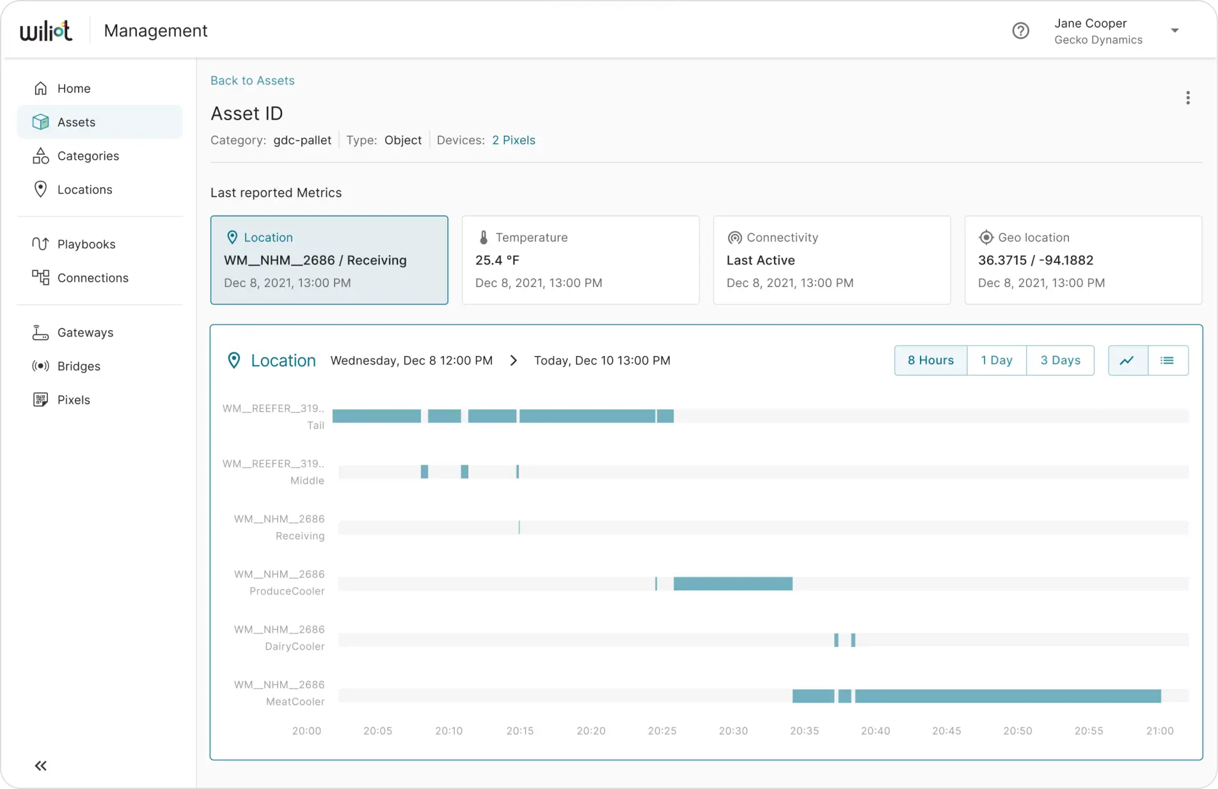Switch range to 3 Days
1218x789 pixels.
[1060, 361]
